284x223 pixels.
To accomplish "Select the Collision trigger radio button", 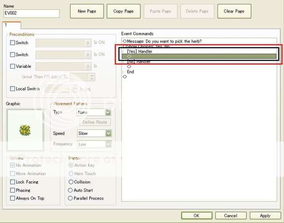I will point(71,182).
